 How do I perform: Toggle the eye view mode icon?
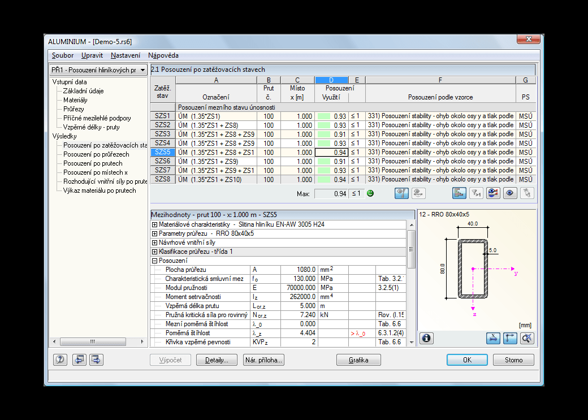tap(510, 193)
